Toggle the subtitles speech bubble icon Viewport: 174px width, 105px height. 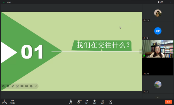27,86
